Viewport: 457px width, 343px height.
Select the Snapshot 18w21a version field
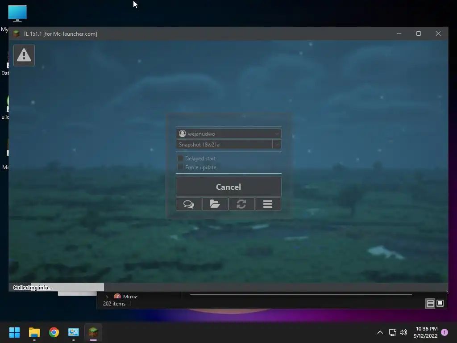point(224,144)
